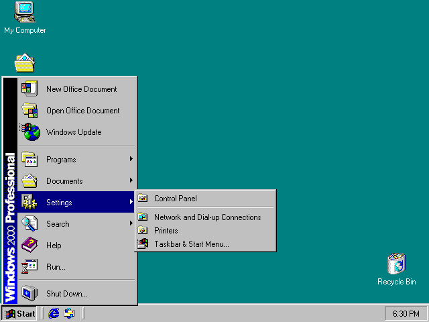Open Control Panel from Settings submenu
Screen dimensions: 429x322
pos(205,199)
